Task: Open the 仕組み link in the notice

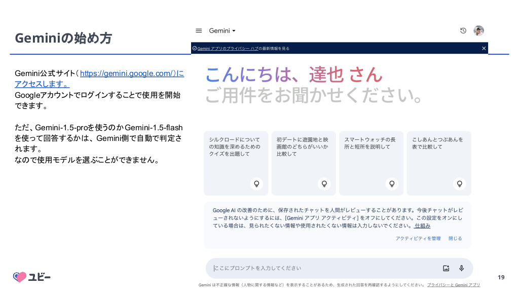Action: click(x=422, y=226)
